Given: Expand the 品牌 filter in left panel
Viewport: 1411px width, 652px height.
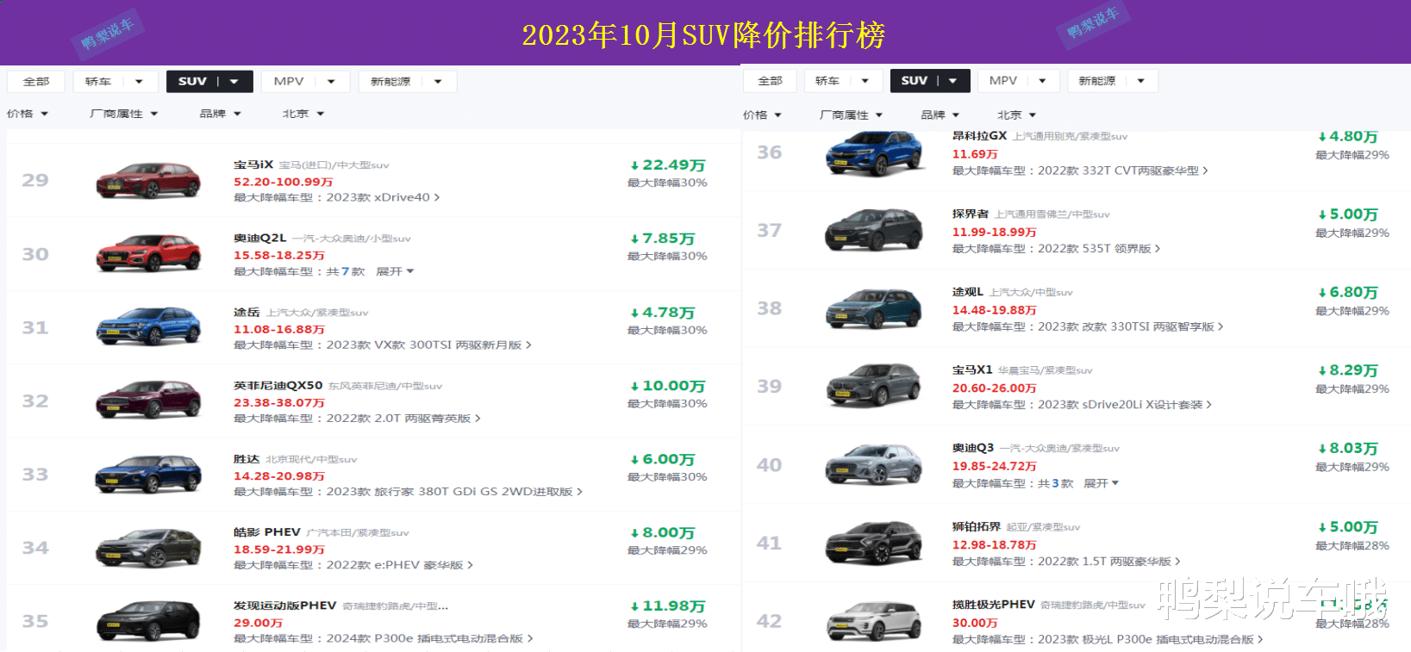Looking at the screenshot, I should click(221, 114).
